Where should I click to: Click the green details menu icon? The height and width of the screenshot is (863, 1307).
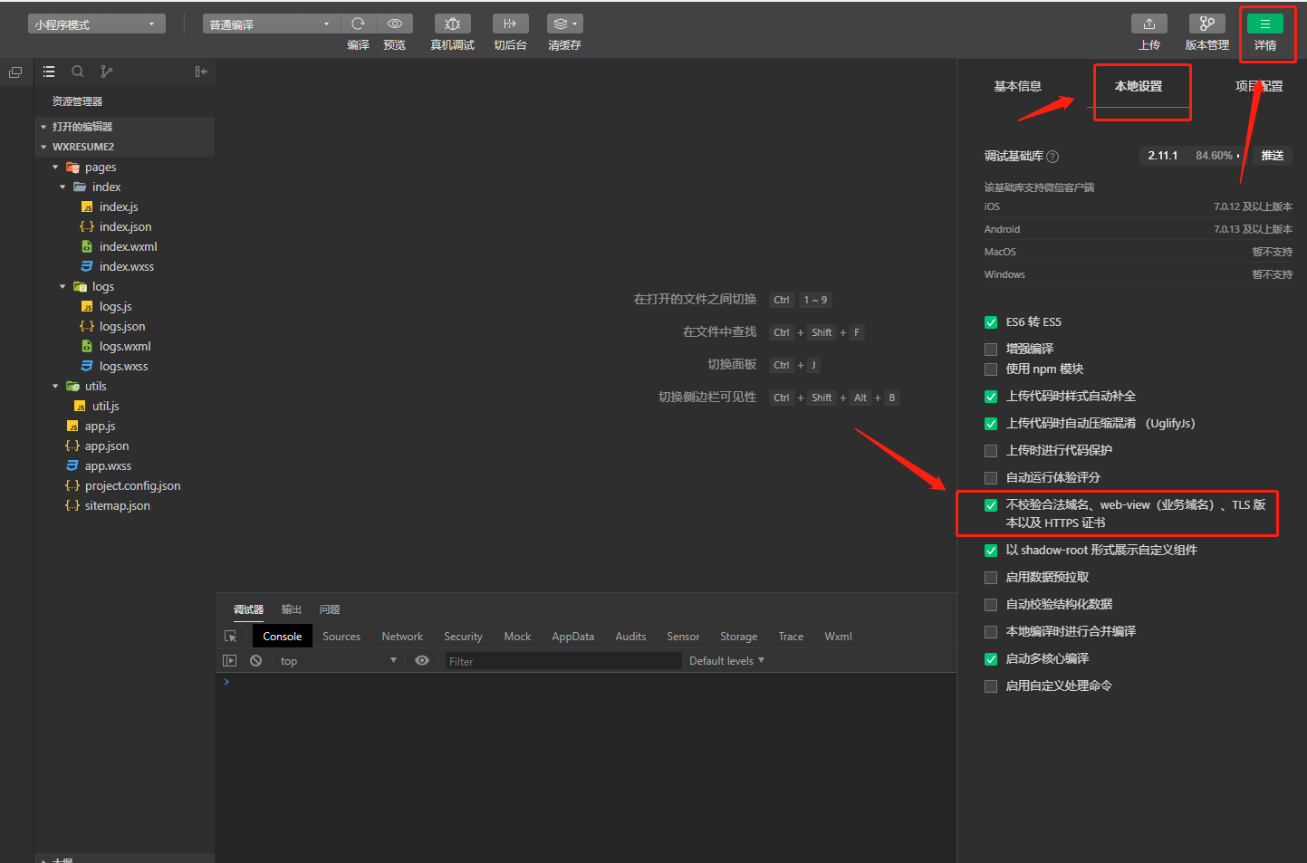(1265, 24)
